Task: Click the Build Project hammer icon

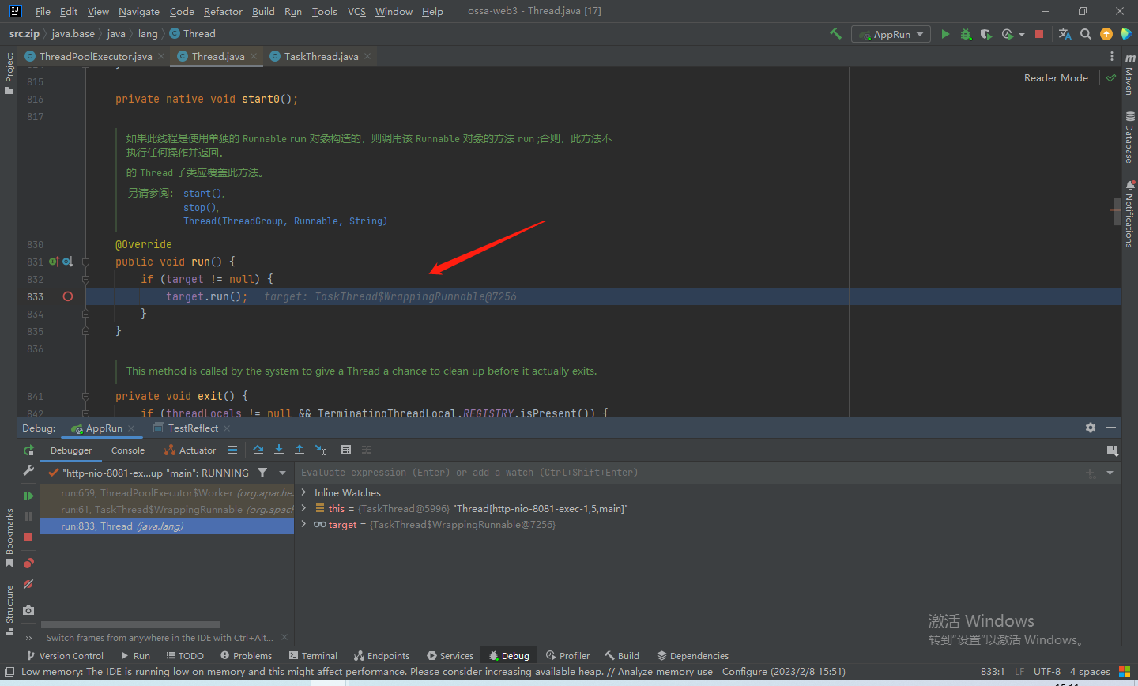Action: [835, 34]
